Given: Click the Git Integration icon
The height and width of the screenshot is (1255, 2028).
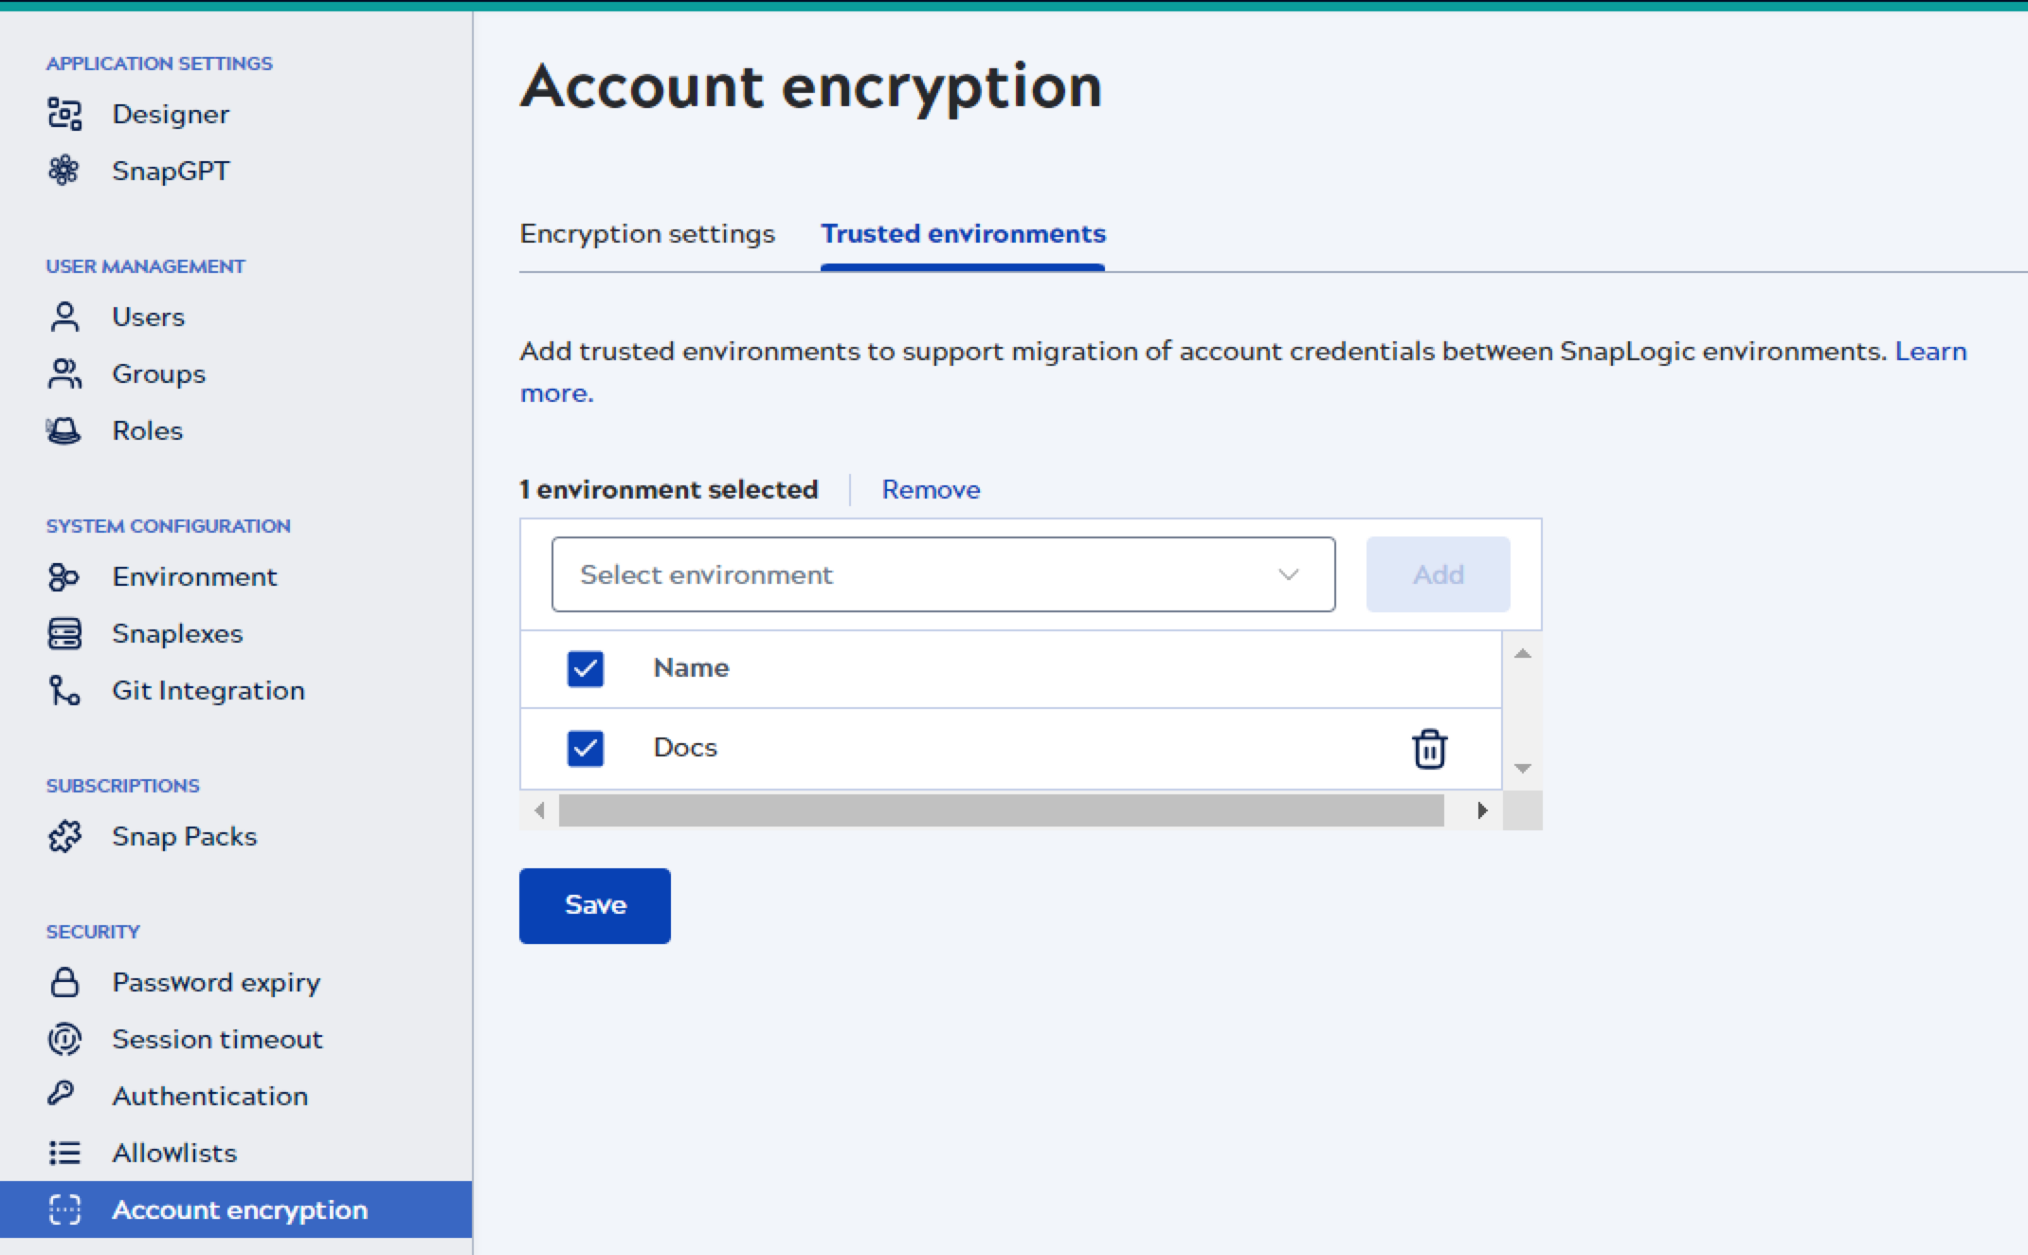Looking at the screenshot, I should pos(63,690).
